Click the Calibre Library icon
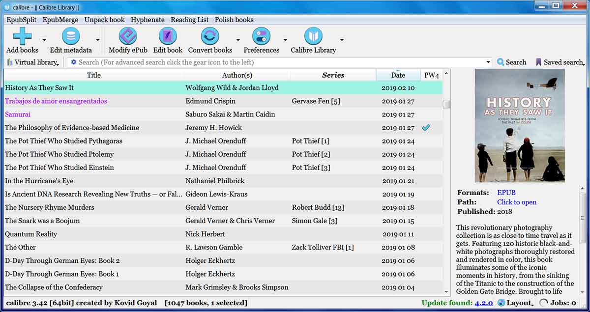590x312 pixels. point(313,36)
